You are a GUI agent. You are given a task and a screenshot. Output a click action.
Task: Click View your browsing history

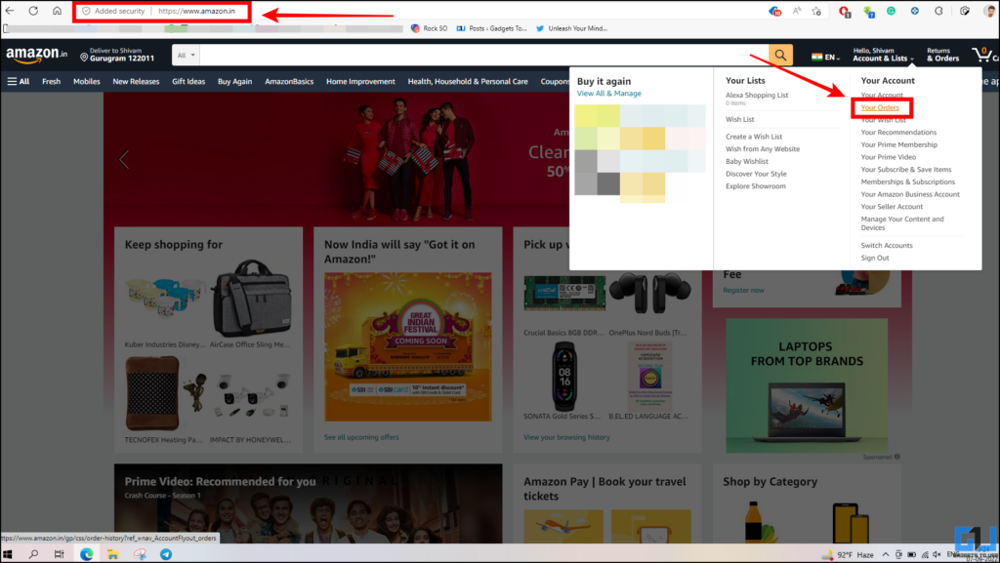pyautogui.click(x=566, y=437)
